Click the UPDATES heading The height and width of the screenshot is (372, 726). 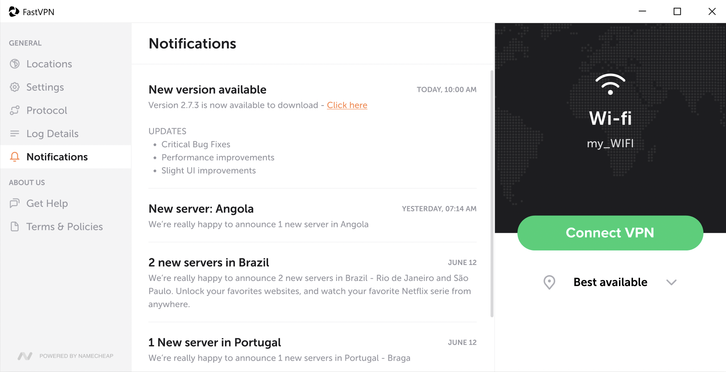(x=167, y=131)
